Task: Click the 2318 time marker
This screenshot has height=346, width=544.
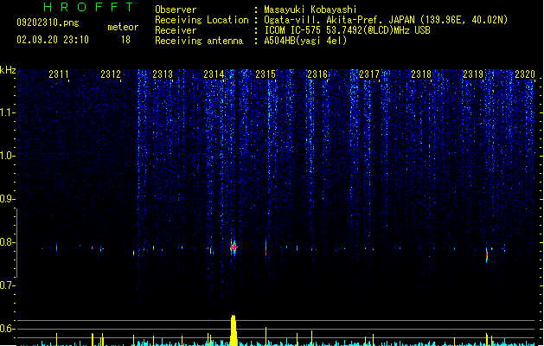Action: [x=421, y=74]
